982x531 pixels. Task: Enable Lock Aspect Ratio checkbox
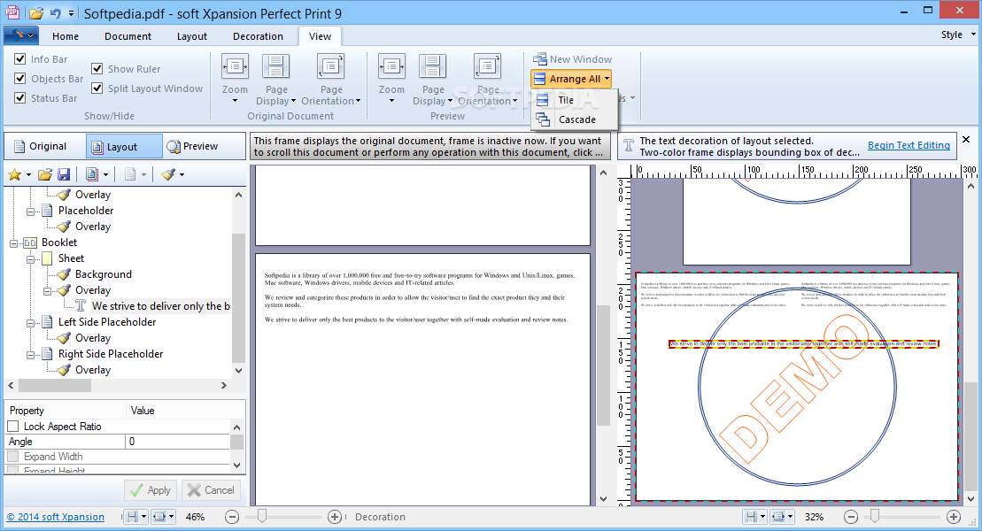(x=13, y=427)
